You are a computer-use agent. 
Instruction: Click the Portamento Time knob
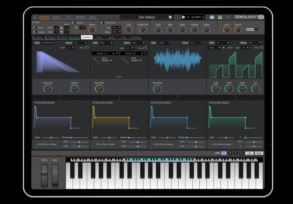[x=128, y=29]
